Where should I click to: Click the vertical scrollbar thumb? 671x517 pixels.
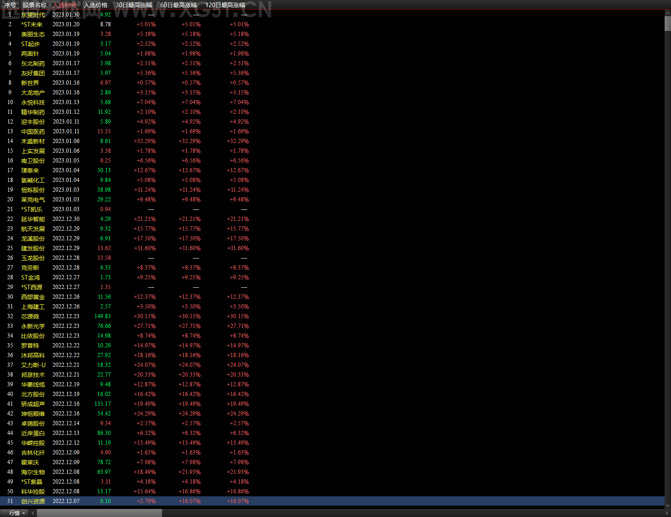click(668, 24)
